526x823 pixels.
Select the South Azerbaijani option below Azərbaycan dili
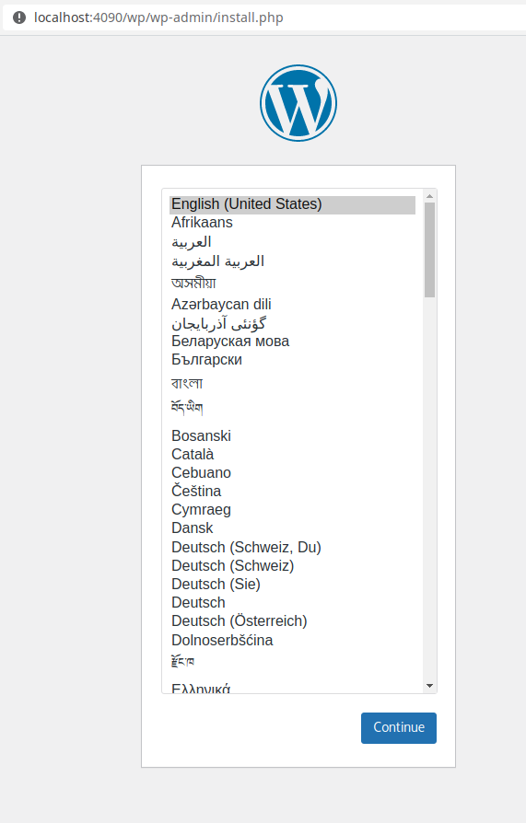pos(293,323)
